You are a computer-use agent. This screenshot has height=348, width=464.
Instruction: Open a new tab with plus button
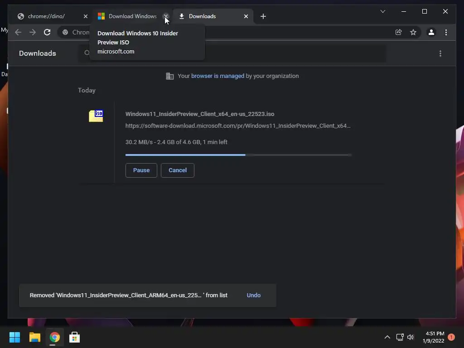click(x=263, y=16)
